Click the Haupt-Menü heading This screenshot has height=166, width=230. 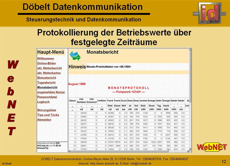coord(51,52)
